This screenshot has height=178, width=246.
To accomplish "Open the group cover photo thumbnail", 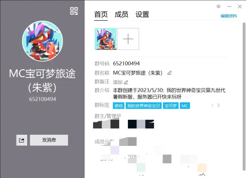I will [x=106, y=39].
